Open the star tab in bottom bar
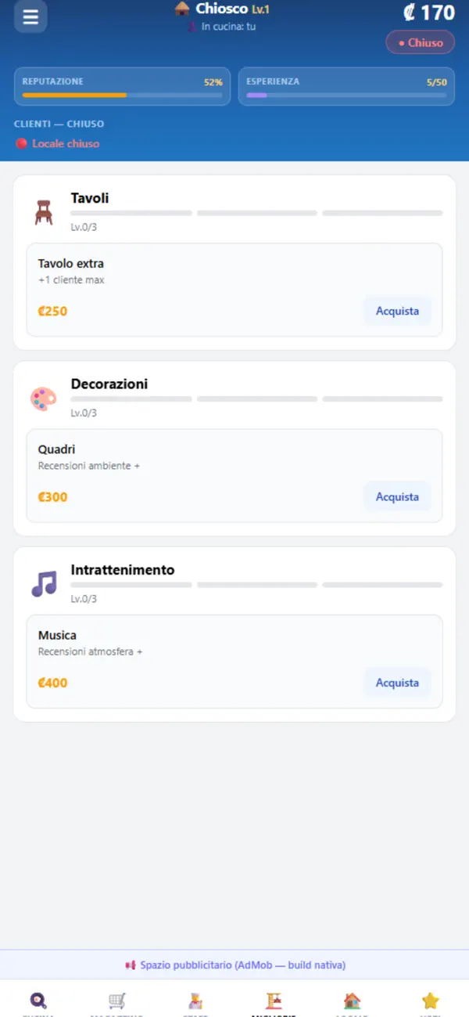Image resolution: width=469 pixels, height=1017 pixels. (430, 1001)
